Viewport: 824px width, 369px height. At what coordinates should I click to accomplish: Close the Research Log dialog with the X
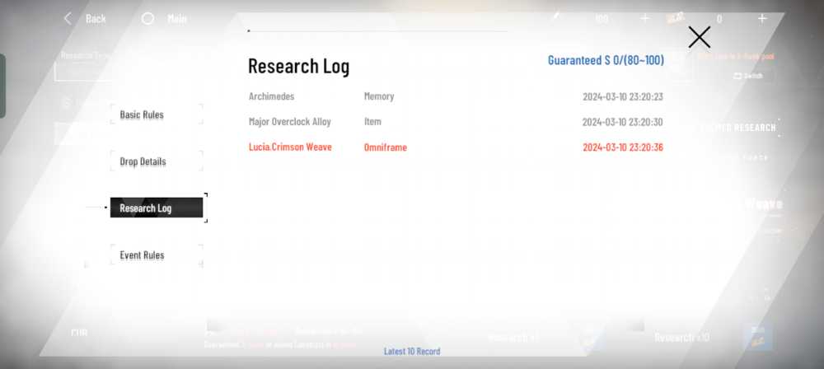pyautogui.click(x=699, y=37)
